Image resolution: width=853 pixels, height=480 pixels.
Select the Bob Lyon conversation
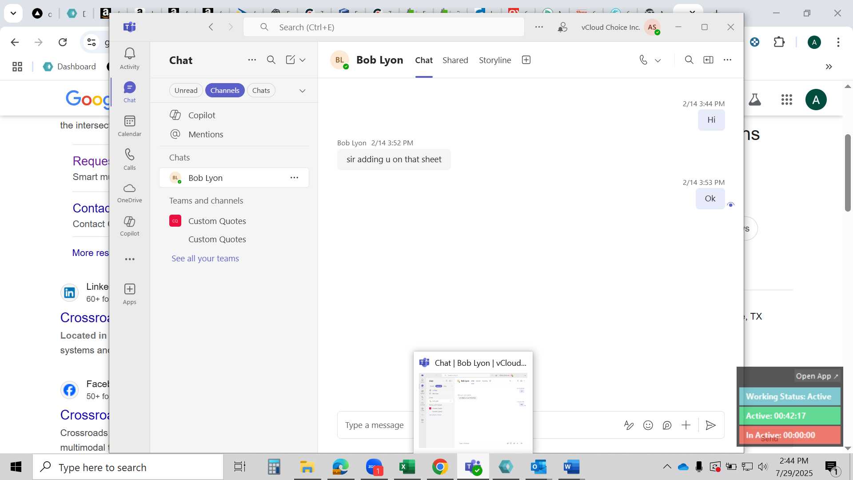(x=234, y=178)
